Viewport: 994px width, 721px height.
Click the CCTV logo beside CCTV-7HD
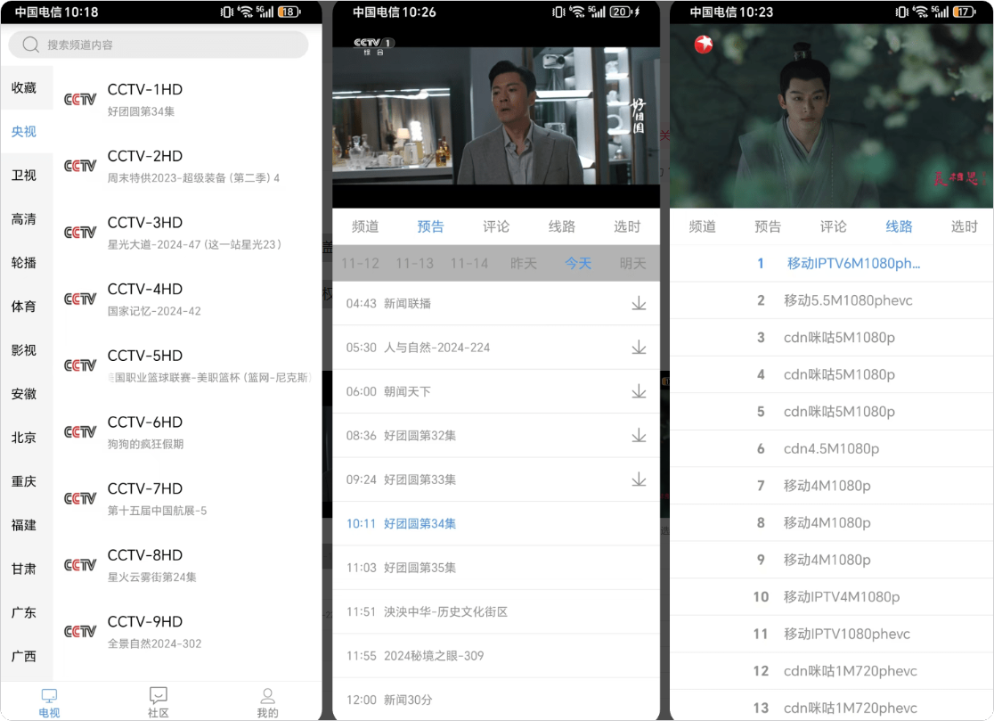point(80,499)
